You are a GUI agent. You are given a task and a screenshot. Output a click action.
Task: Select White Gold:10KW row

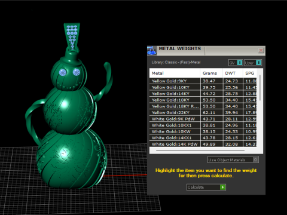pos(203,131)
